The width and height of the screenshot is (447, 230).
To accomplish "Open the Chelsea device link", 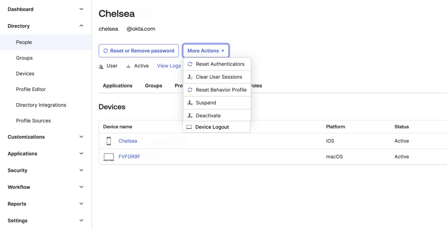I will [x=128, y=141].
